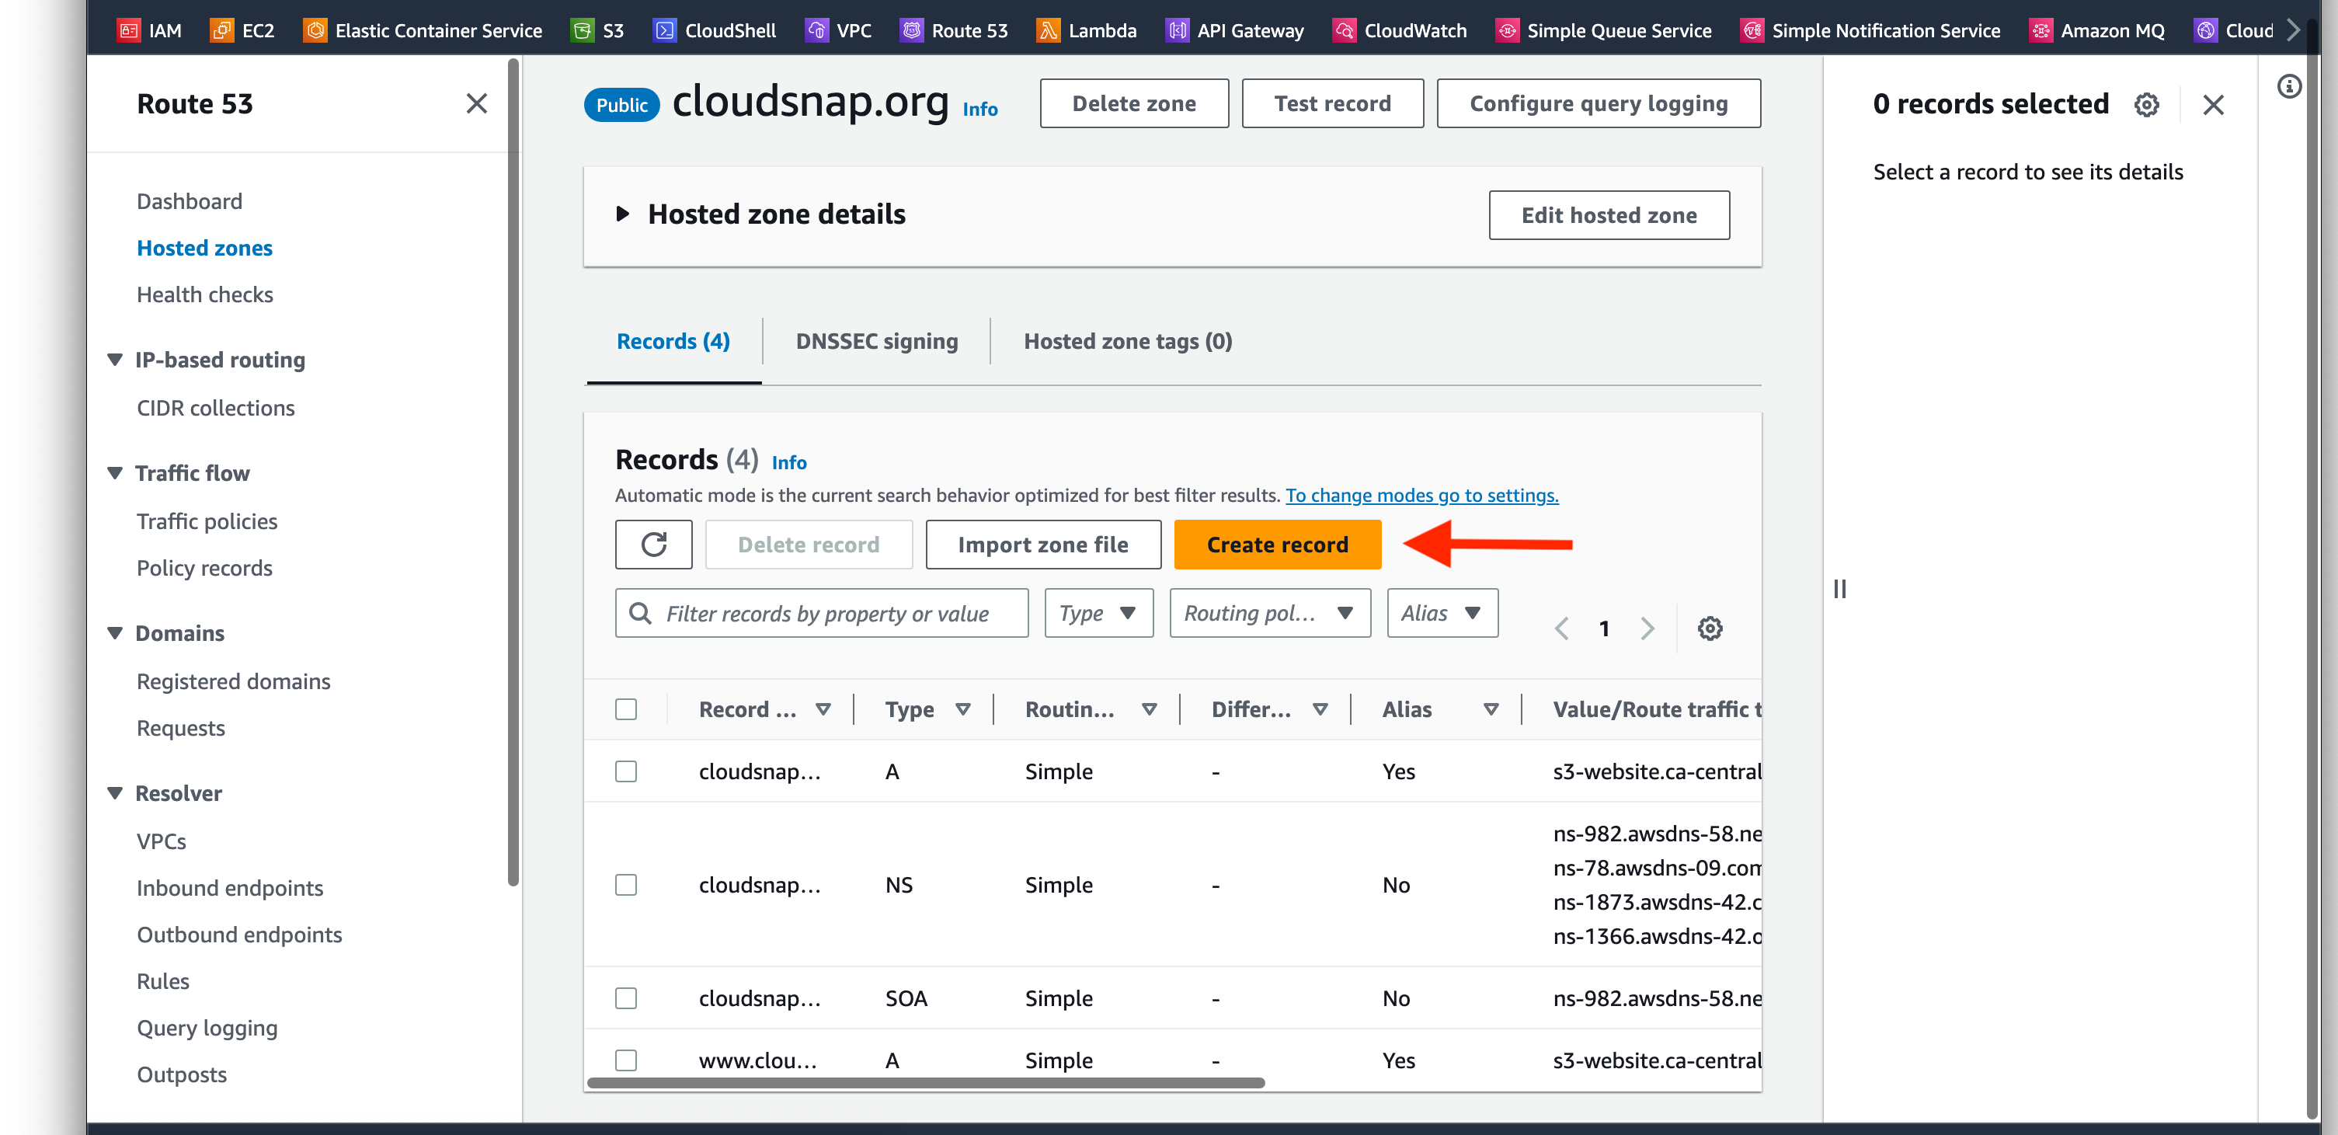
Task: Click Info link beside cloudsnap.org
Action: click(x=980, y=109)
